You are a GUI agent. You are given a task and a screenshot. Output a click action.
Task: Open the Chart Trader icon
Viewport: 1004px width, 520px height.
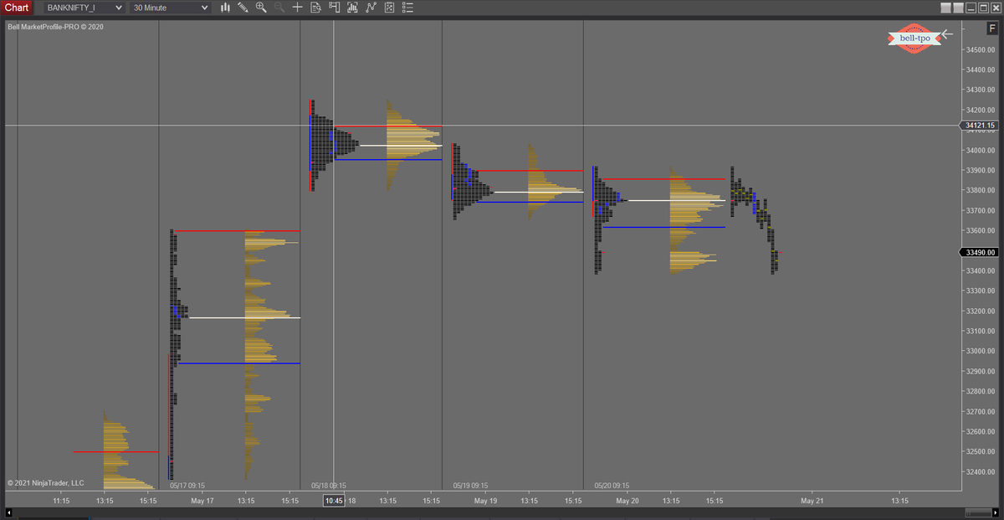tap(334, 8)
